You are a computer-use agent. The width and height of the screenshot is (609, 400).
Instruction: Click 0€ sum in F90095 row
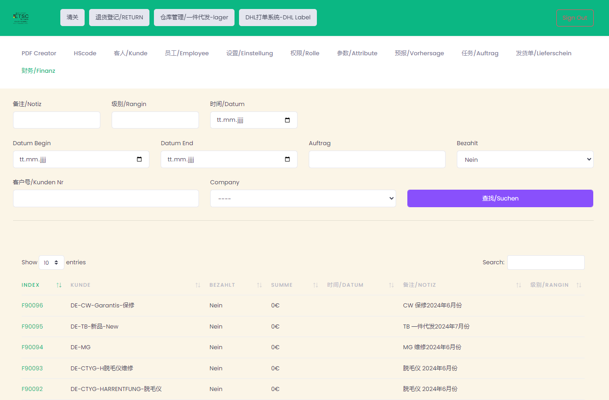(x=275, y=326)
